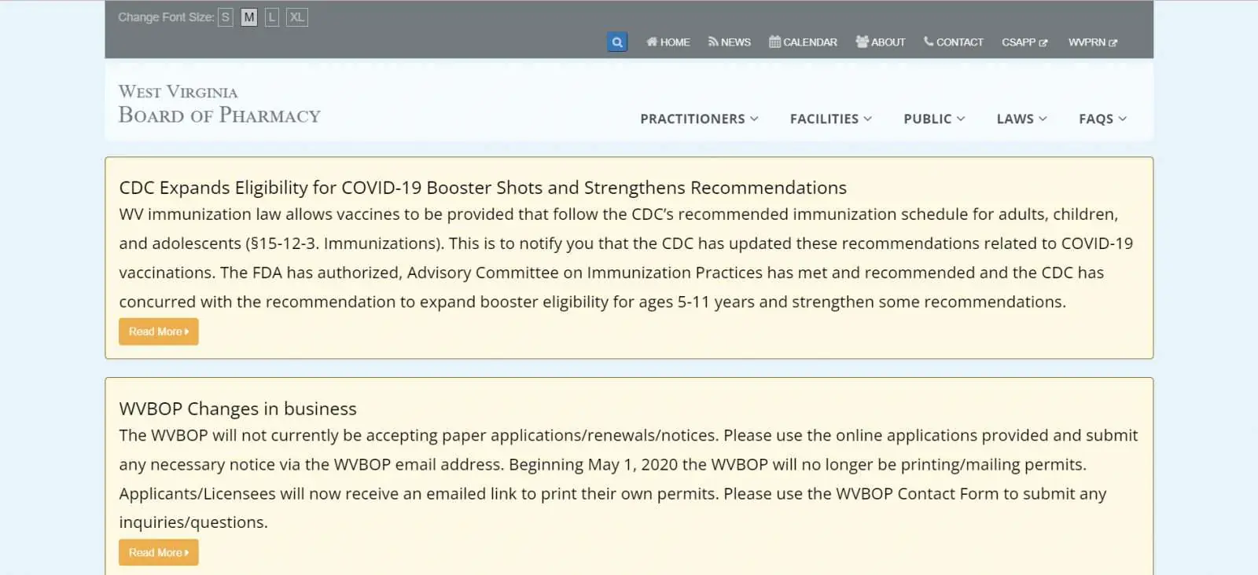1258x575 pixels.
Task: Open the Calendar page
Action: tap(803, 42)
